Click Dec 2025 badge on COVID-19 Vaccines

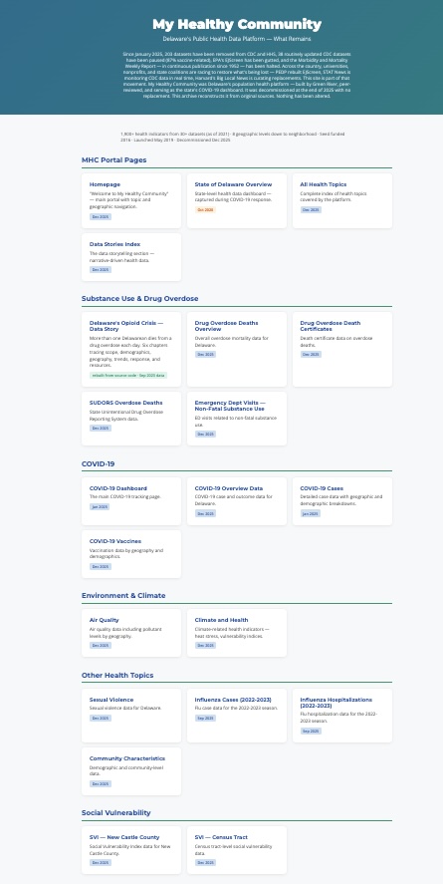101,566
